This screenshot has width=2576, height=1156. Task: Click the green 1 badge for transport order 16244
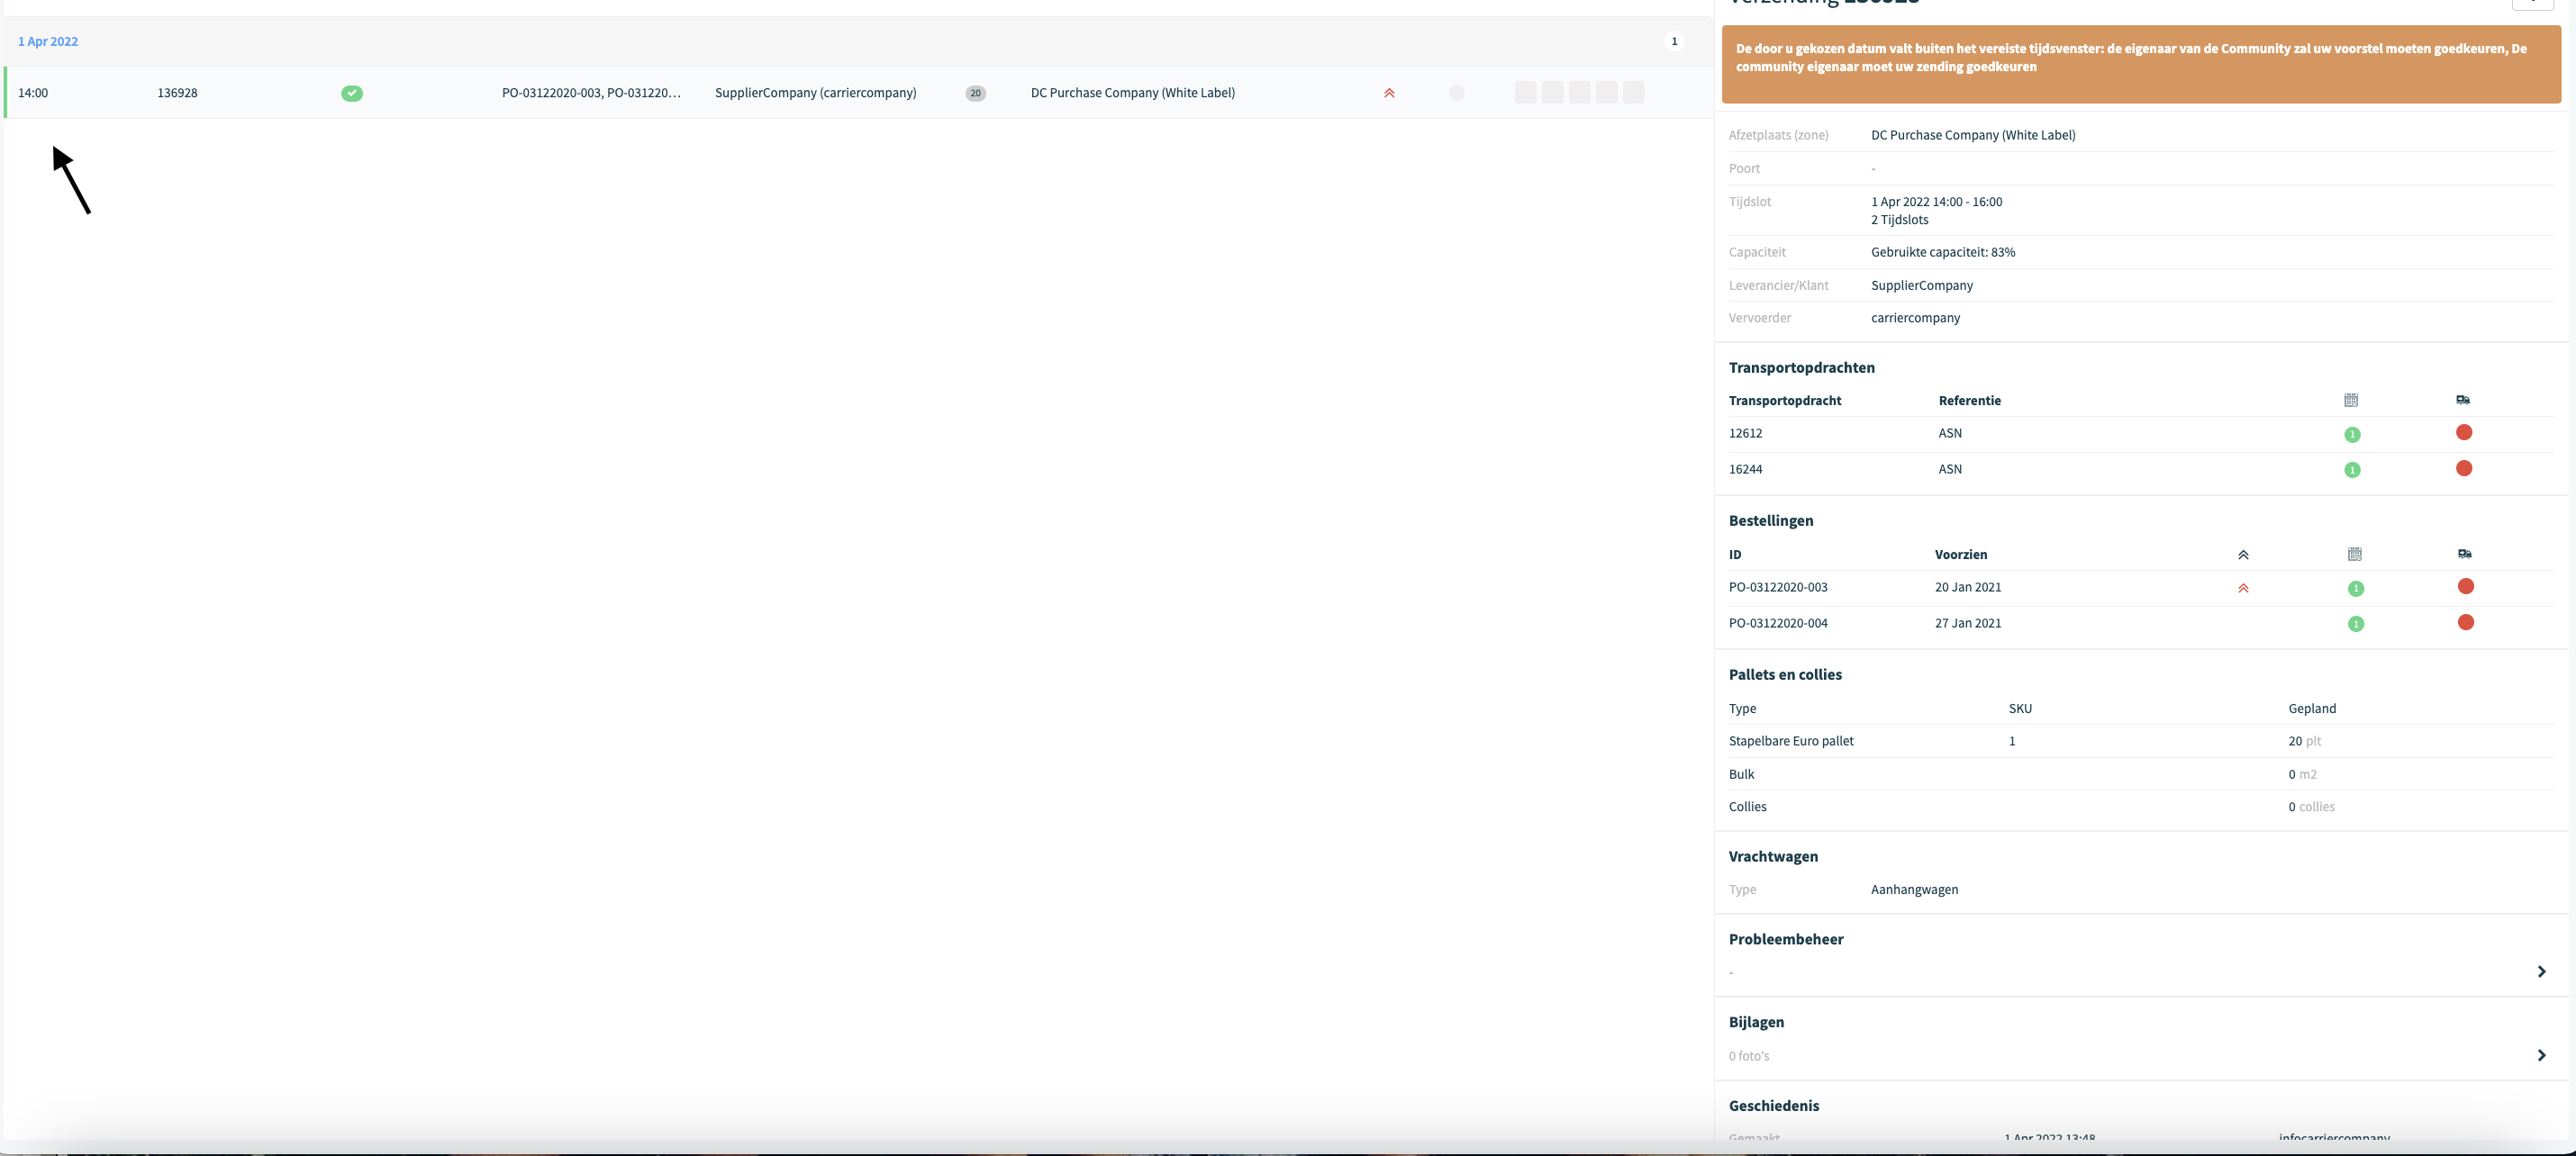[2352, 470]
